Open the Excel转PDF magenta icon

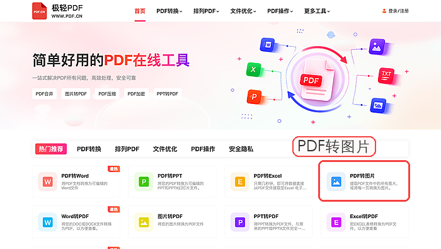coord(336,223)
